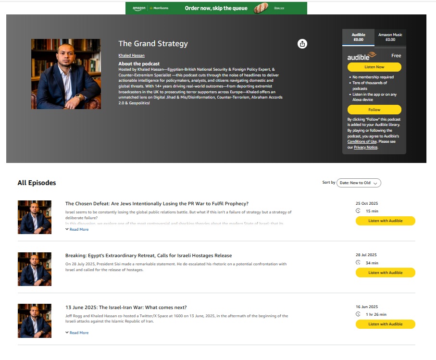The width and height of the screenshot is (436, 360).
Task: Click the Free price label
Action: pos(396,56)
